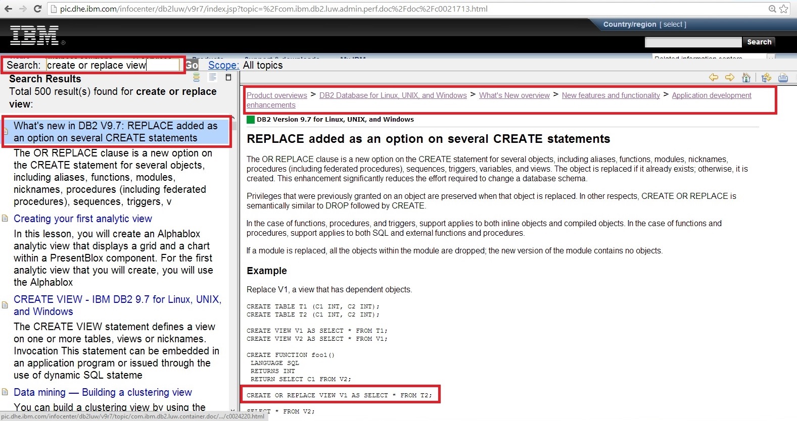Reload the page with the refresh button

click(37, 9)
